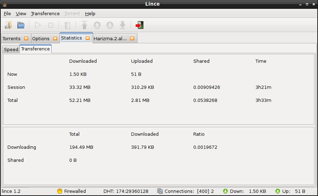Click the lince 1.2 version label
This screenshot has width=318, height=196.
point(11,191)
